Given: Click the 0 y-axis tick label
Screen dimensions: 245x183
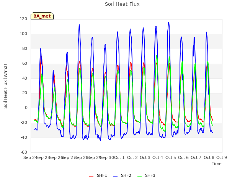Looking at the screenshot, I should coord(26,108).
